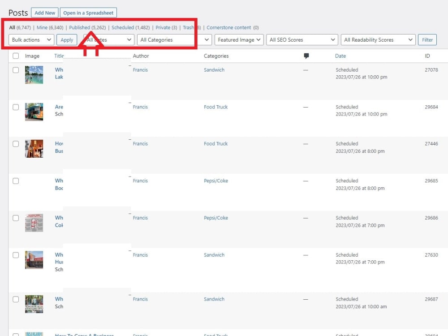Check the box for post ID 29684
The width and height of the screenshot is (448, 336).
(16, 107)
